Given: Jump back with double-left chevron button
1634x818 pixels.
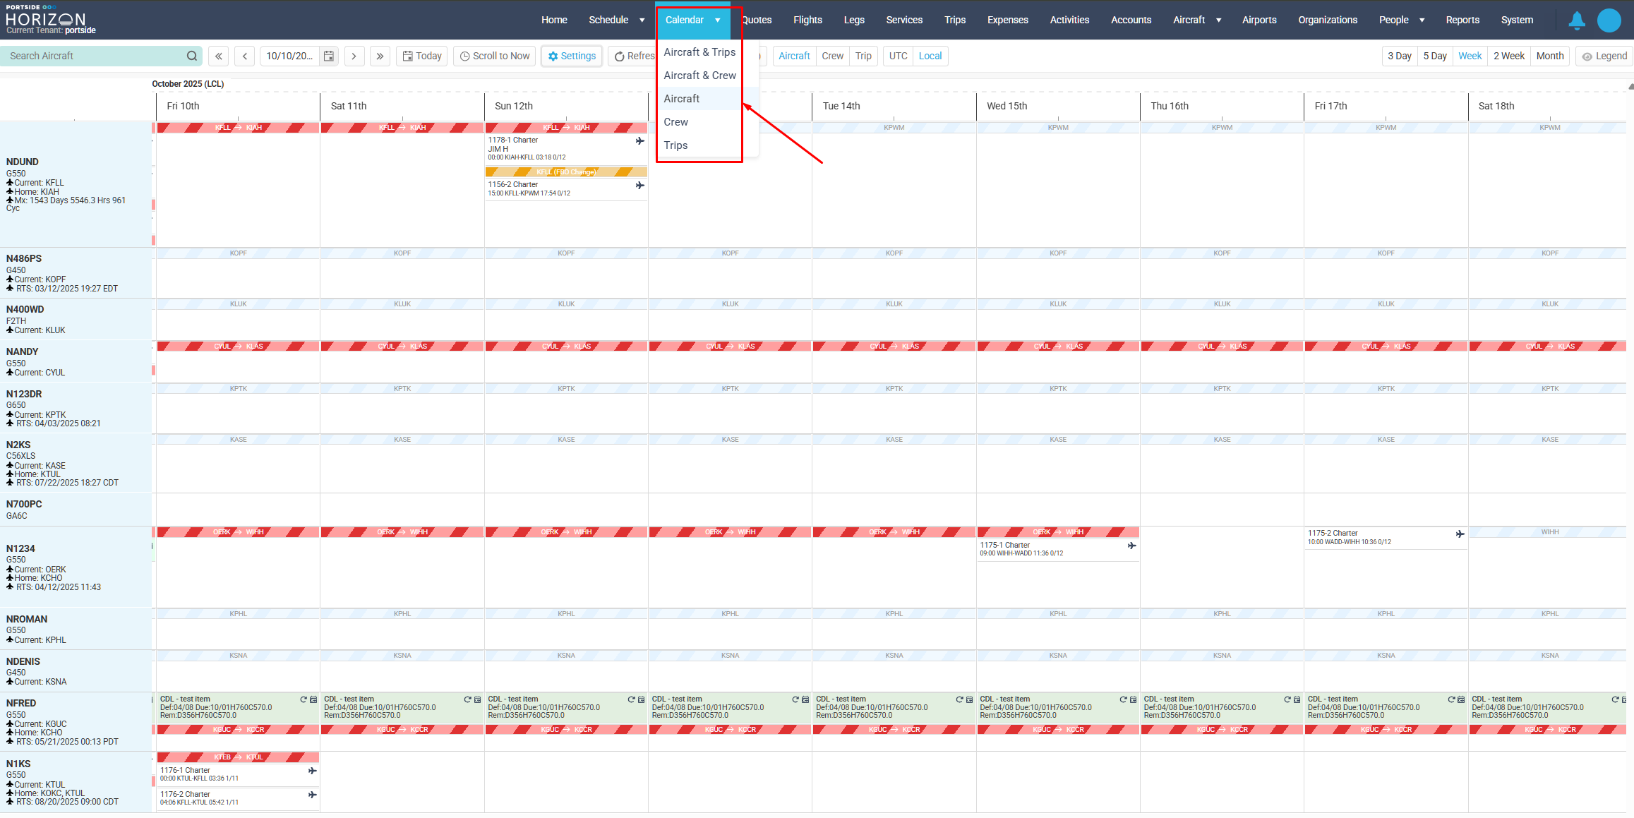Looking at the screenshot, I should pos(219,56).
